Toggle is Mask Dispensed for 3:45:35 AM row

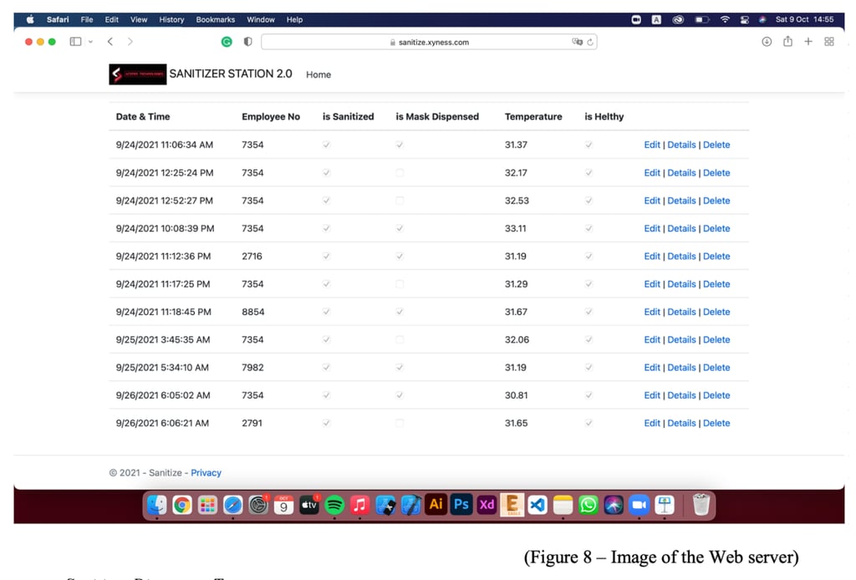point(400,339)
